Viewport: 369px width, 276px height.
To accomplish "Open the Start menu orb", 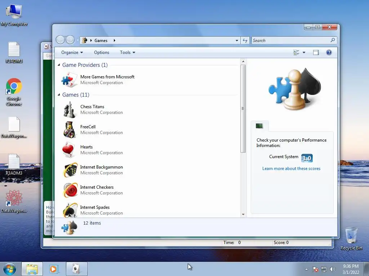I will pos(10,269).
